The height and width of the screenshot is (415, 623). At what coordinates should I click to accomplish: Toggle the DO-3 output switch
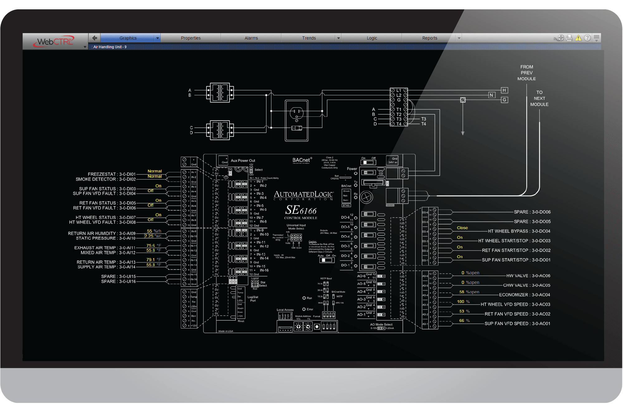point(369,246)
